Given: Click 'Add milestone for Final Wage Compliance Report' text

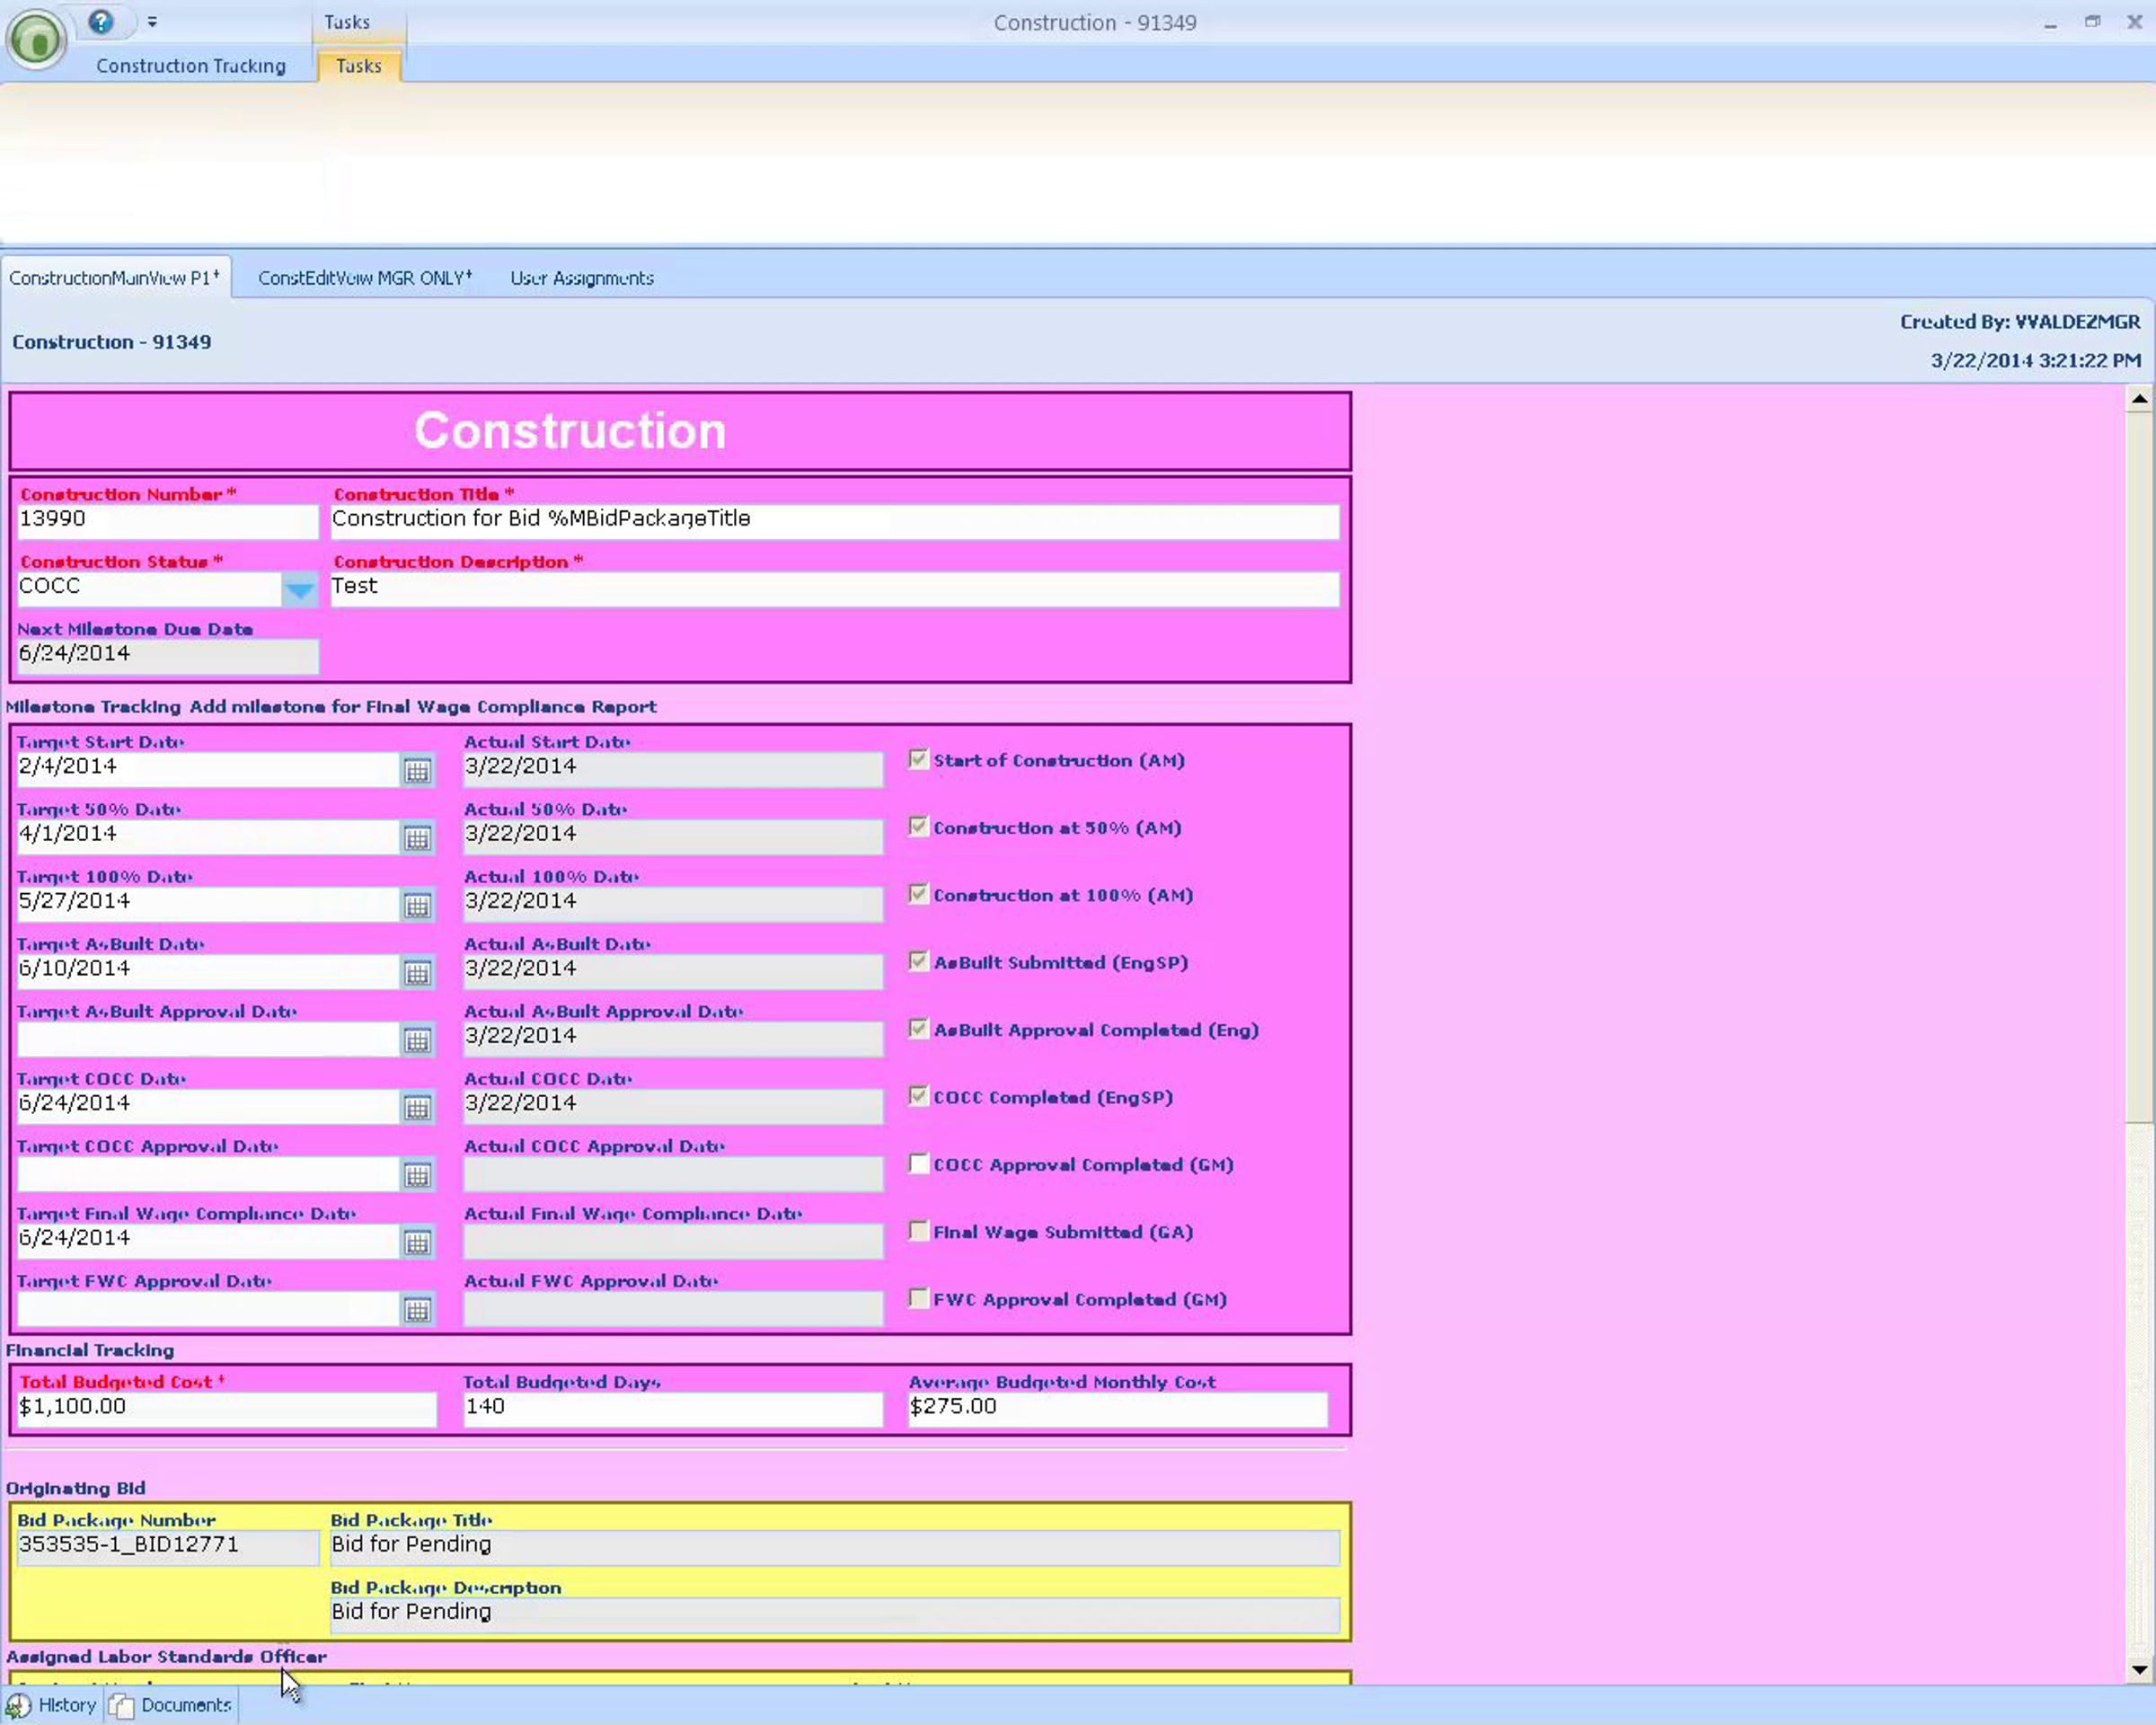Looking at the screenshot, I should point(423,707).
